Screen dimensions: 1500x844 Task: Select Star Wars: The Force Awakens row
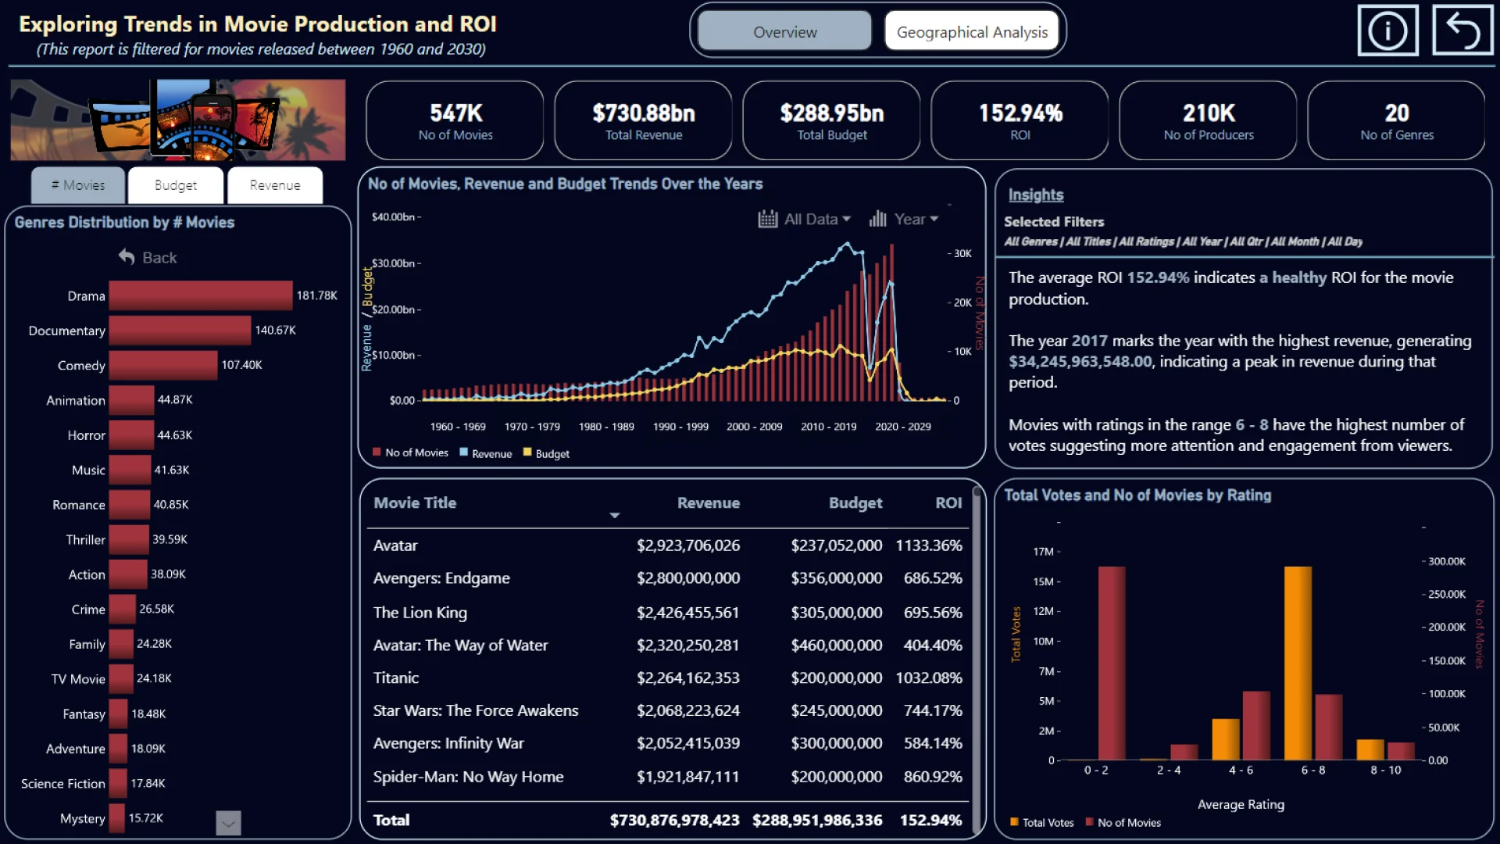point(668,710)
